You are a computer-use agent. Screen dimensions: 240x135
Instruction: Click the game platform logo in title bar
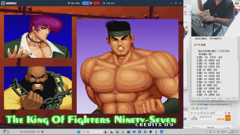(9, 3)
